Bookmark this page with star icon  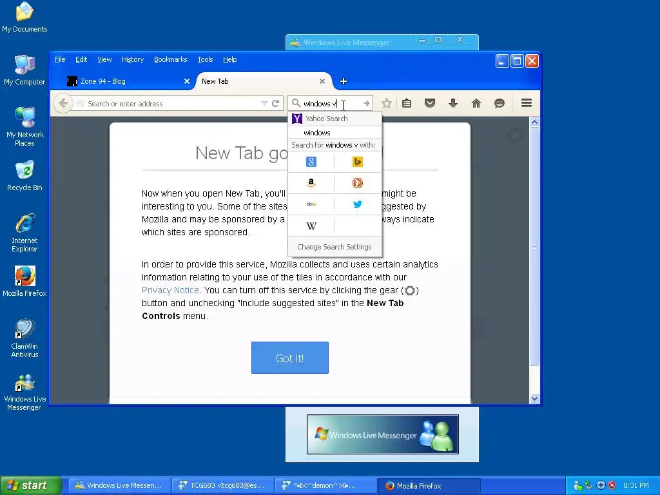point(387,103)
